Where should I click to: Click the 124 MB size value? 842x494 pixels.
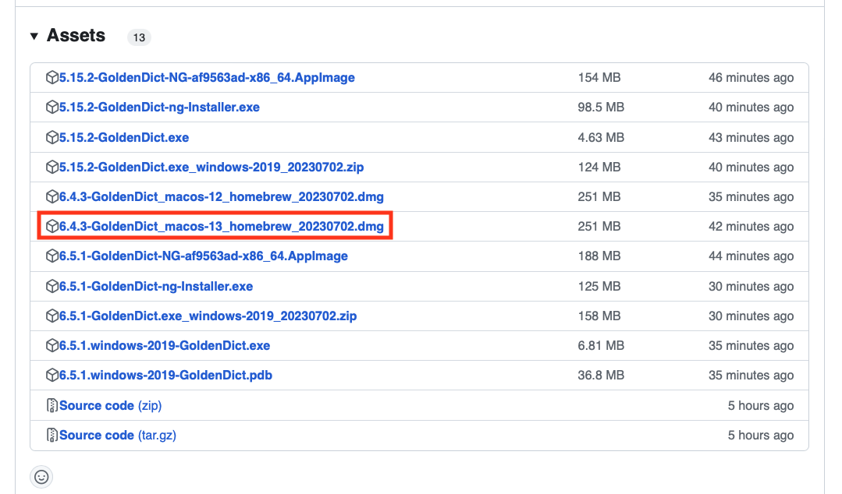(x=599, y=167)
